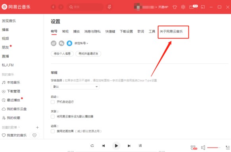
Task: Open 下载管理 in the sidebar
Action: (11, 91)
